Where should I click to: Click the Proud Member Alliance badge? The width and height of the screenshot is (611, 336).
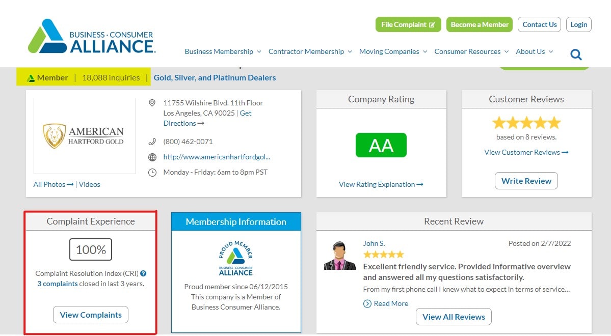tap(236, 259)
